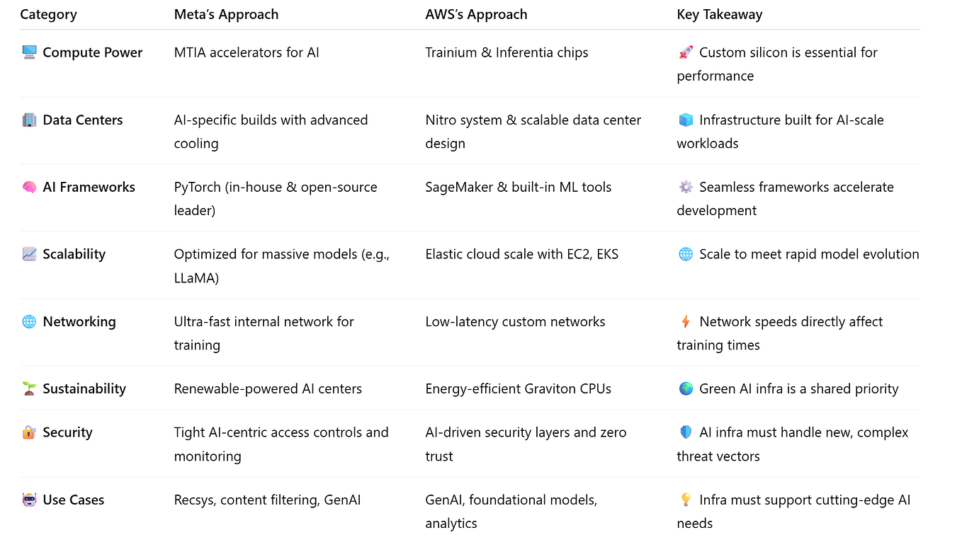Screen dimensions: 962x542
Task: Click the chart emoji beside Scalability
Action: 29,254
